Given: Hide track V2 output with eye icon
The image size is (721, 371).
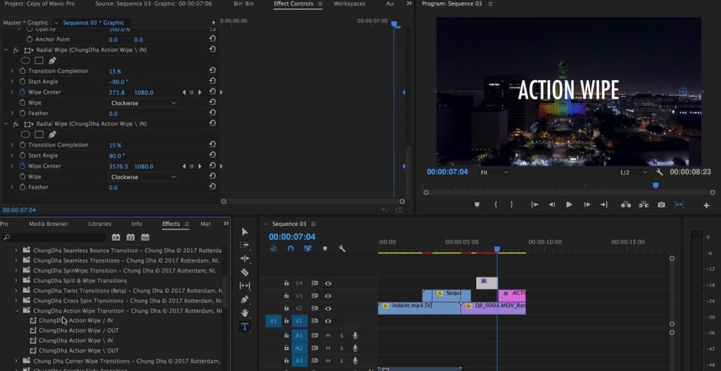Looking at the screenshot, I should (x=328, y=308).
